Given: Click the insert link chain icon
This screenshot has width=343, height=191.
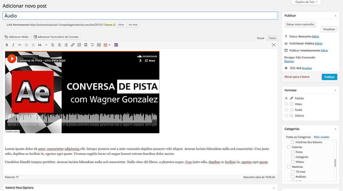Looking at the screenshot, I should [73, 45].
